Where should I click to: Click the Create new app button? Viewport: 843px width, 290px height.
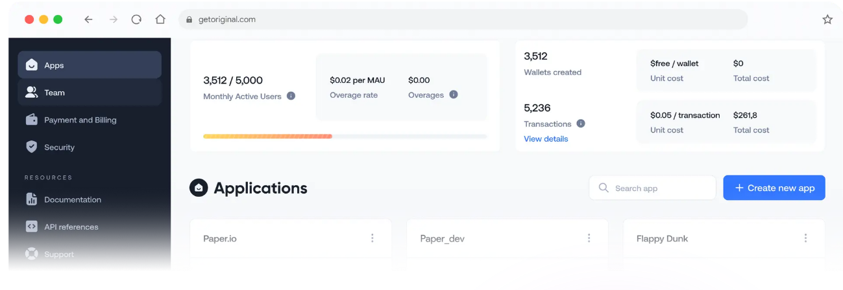click(x=774, y=188)
